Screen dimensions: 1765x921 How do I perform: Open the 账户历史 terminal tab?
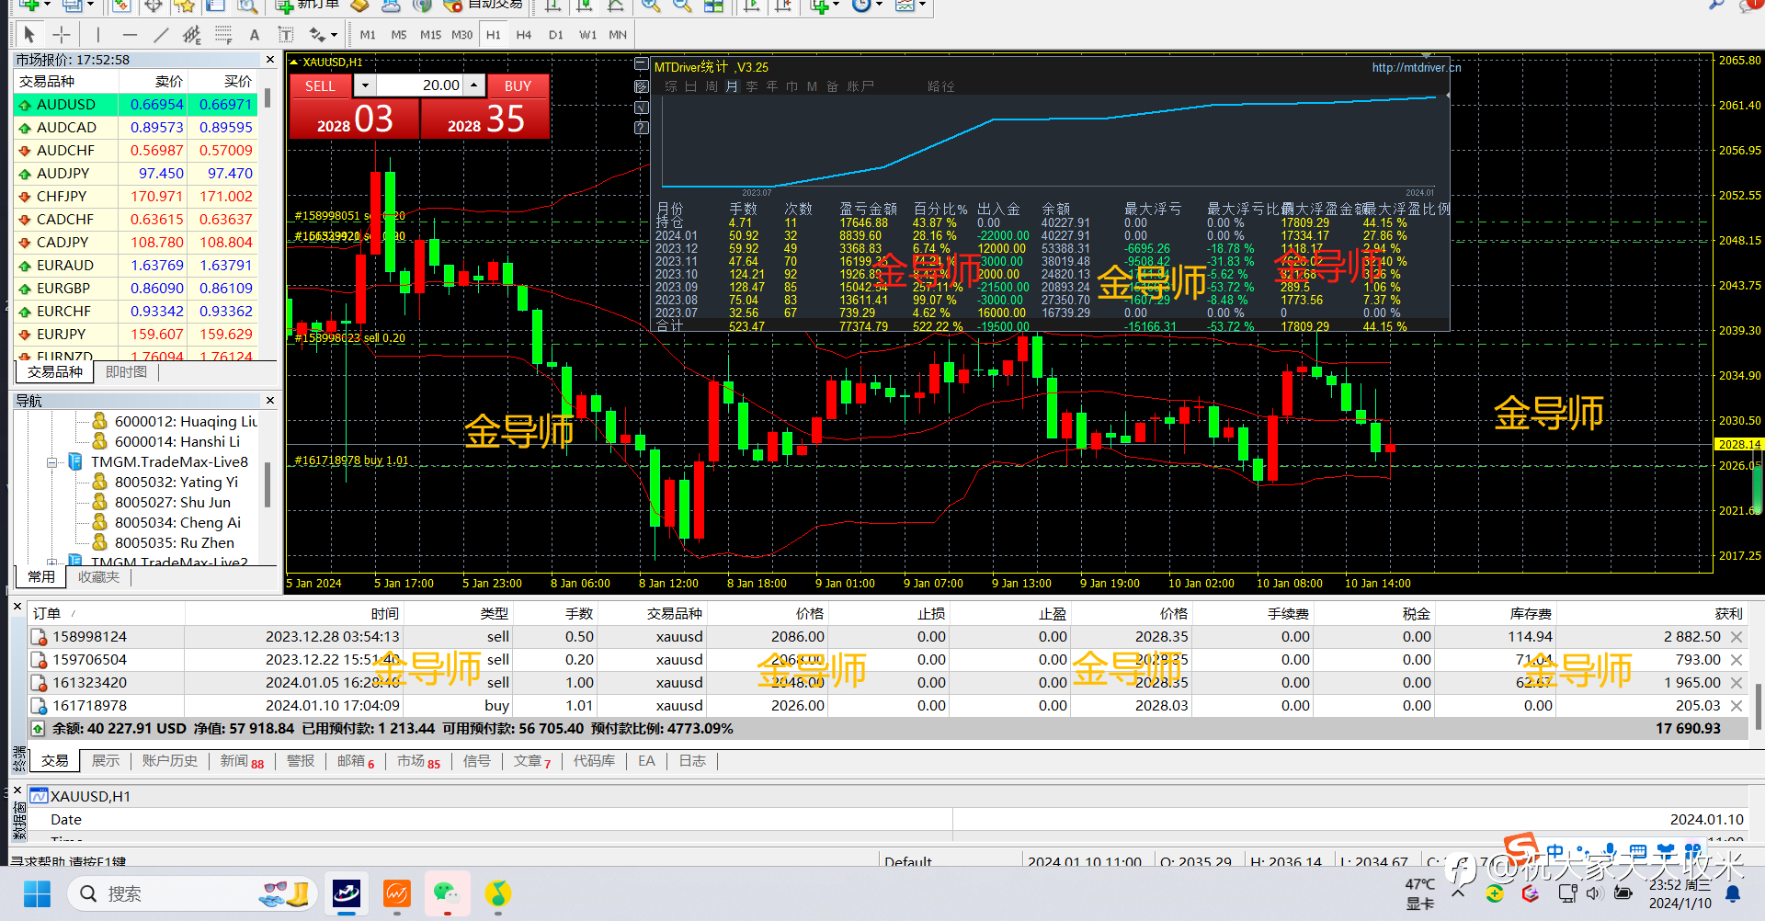point(170,761)
